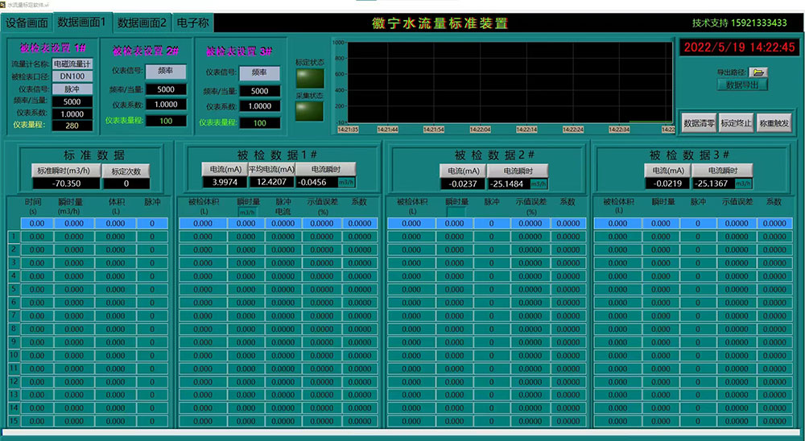The image size is (805, 441).
Task: Click the flow value -25.1367
Action: [x=712, y=183]
